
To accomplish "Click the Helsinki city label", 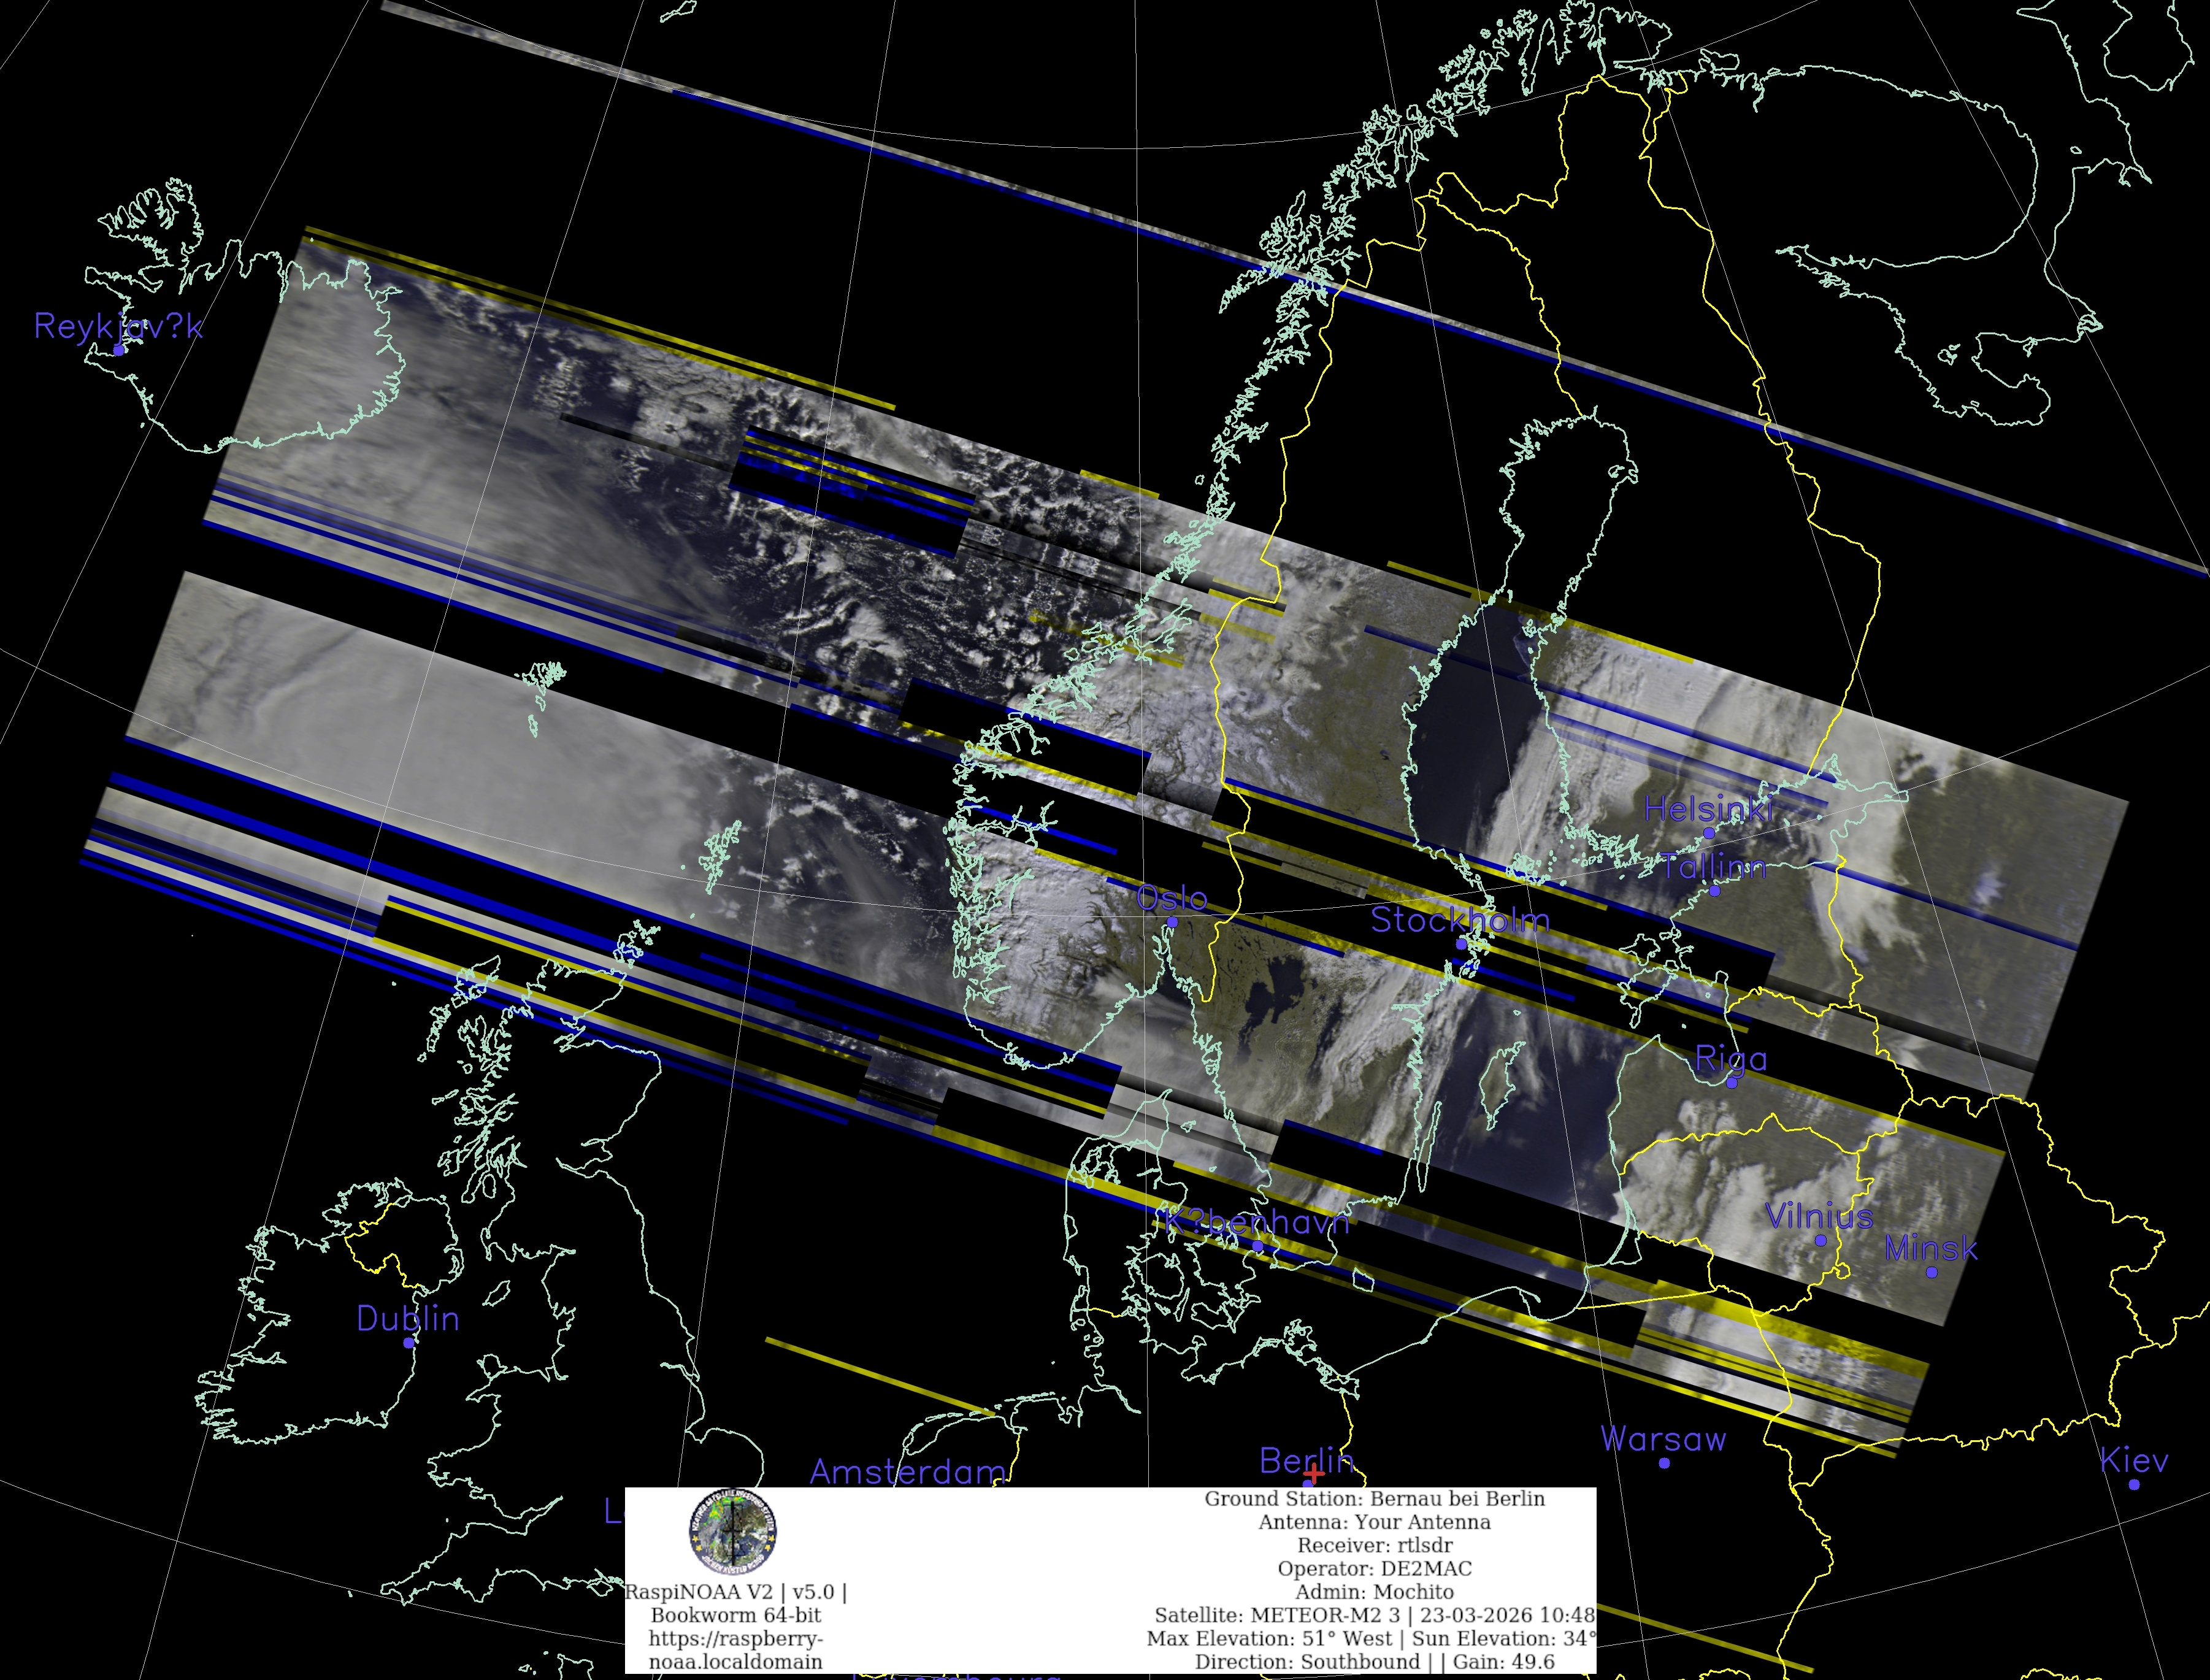I will click(x=1708, y=809).
